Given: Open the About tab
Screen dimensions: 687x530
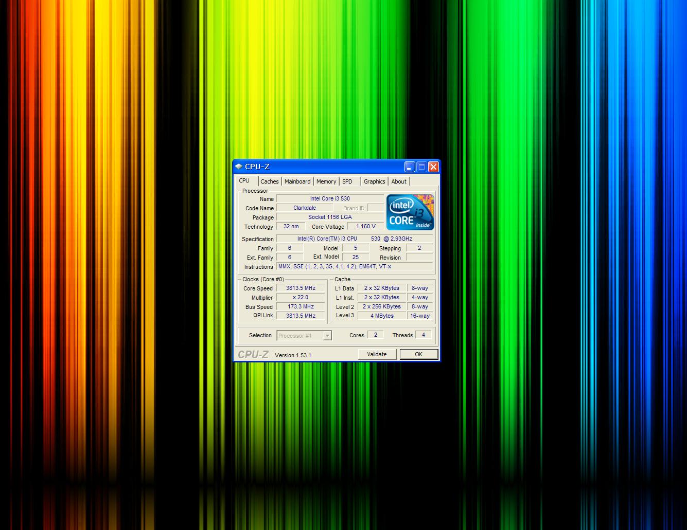Looking at the screenshot, I should [x=399, y=181].
